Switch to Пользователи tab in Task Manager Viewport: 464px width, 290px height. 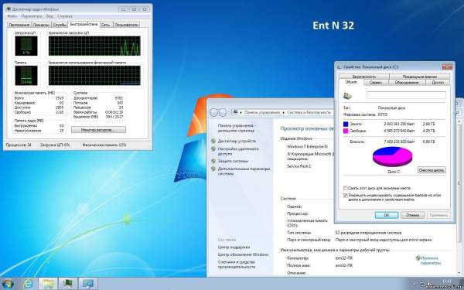click(126, 25)
